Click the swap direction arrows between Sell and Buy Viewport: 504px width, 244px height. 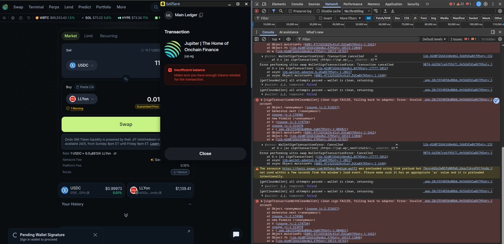pyautogui.click(x=126, y=79)
